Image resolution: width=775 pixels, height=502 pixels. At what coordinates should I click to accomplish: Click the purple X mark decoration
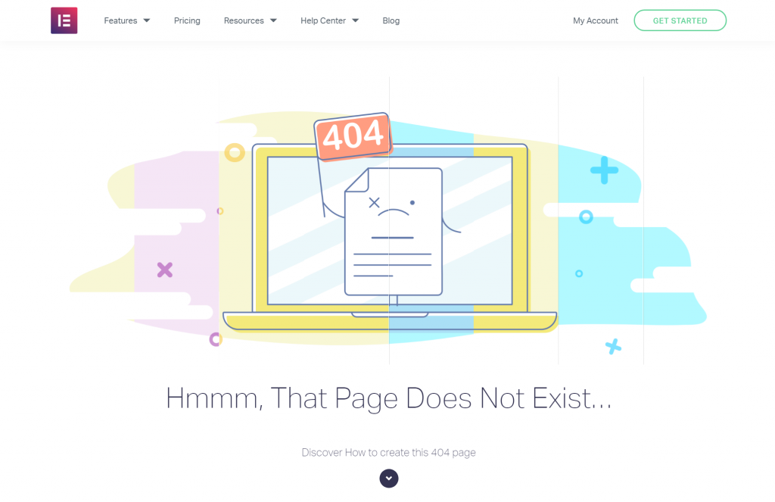tap(164, 270)
